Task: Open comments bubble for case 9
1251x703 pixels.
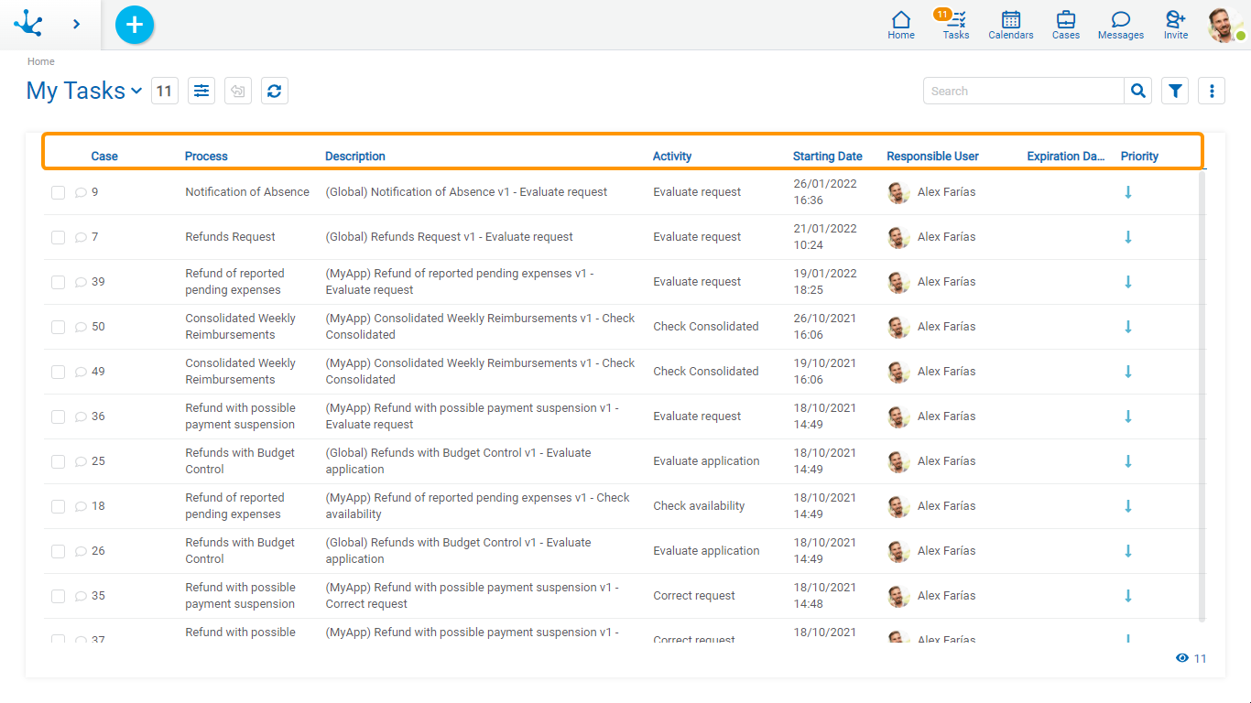Action: pyautogui.click(x=81, y=192)
